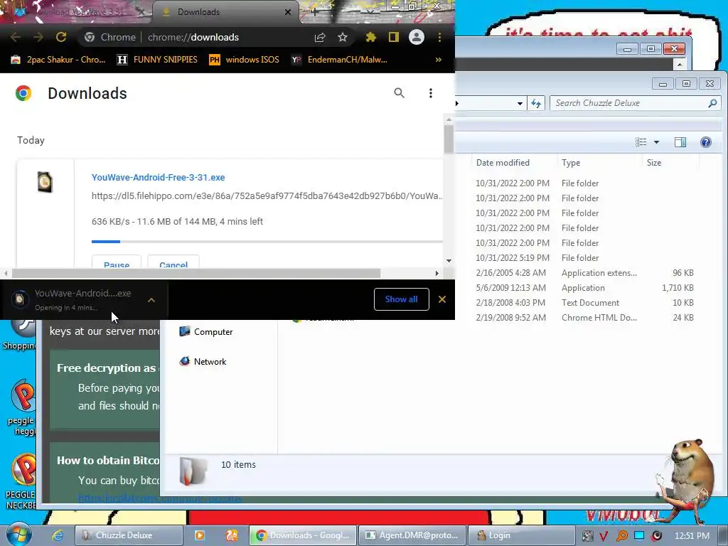728x546 pixels.
Task: Open YouWave-Android-Free-3-31.exe link
Action: (x=158, y=177)
